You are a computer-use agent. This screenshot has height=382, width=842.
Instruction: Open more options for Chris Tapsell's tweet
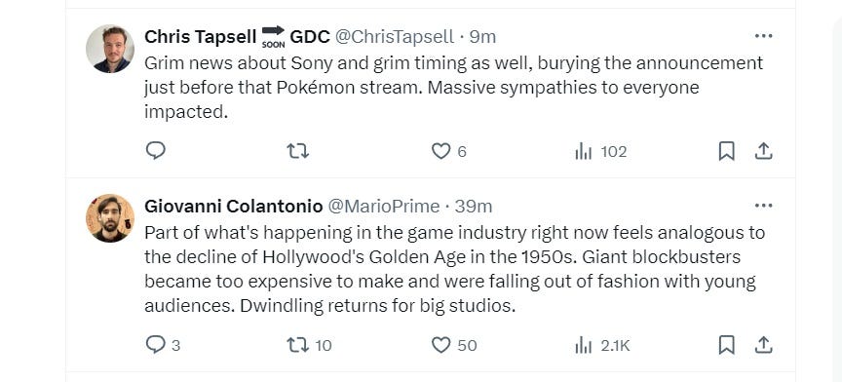(763, 36)
